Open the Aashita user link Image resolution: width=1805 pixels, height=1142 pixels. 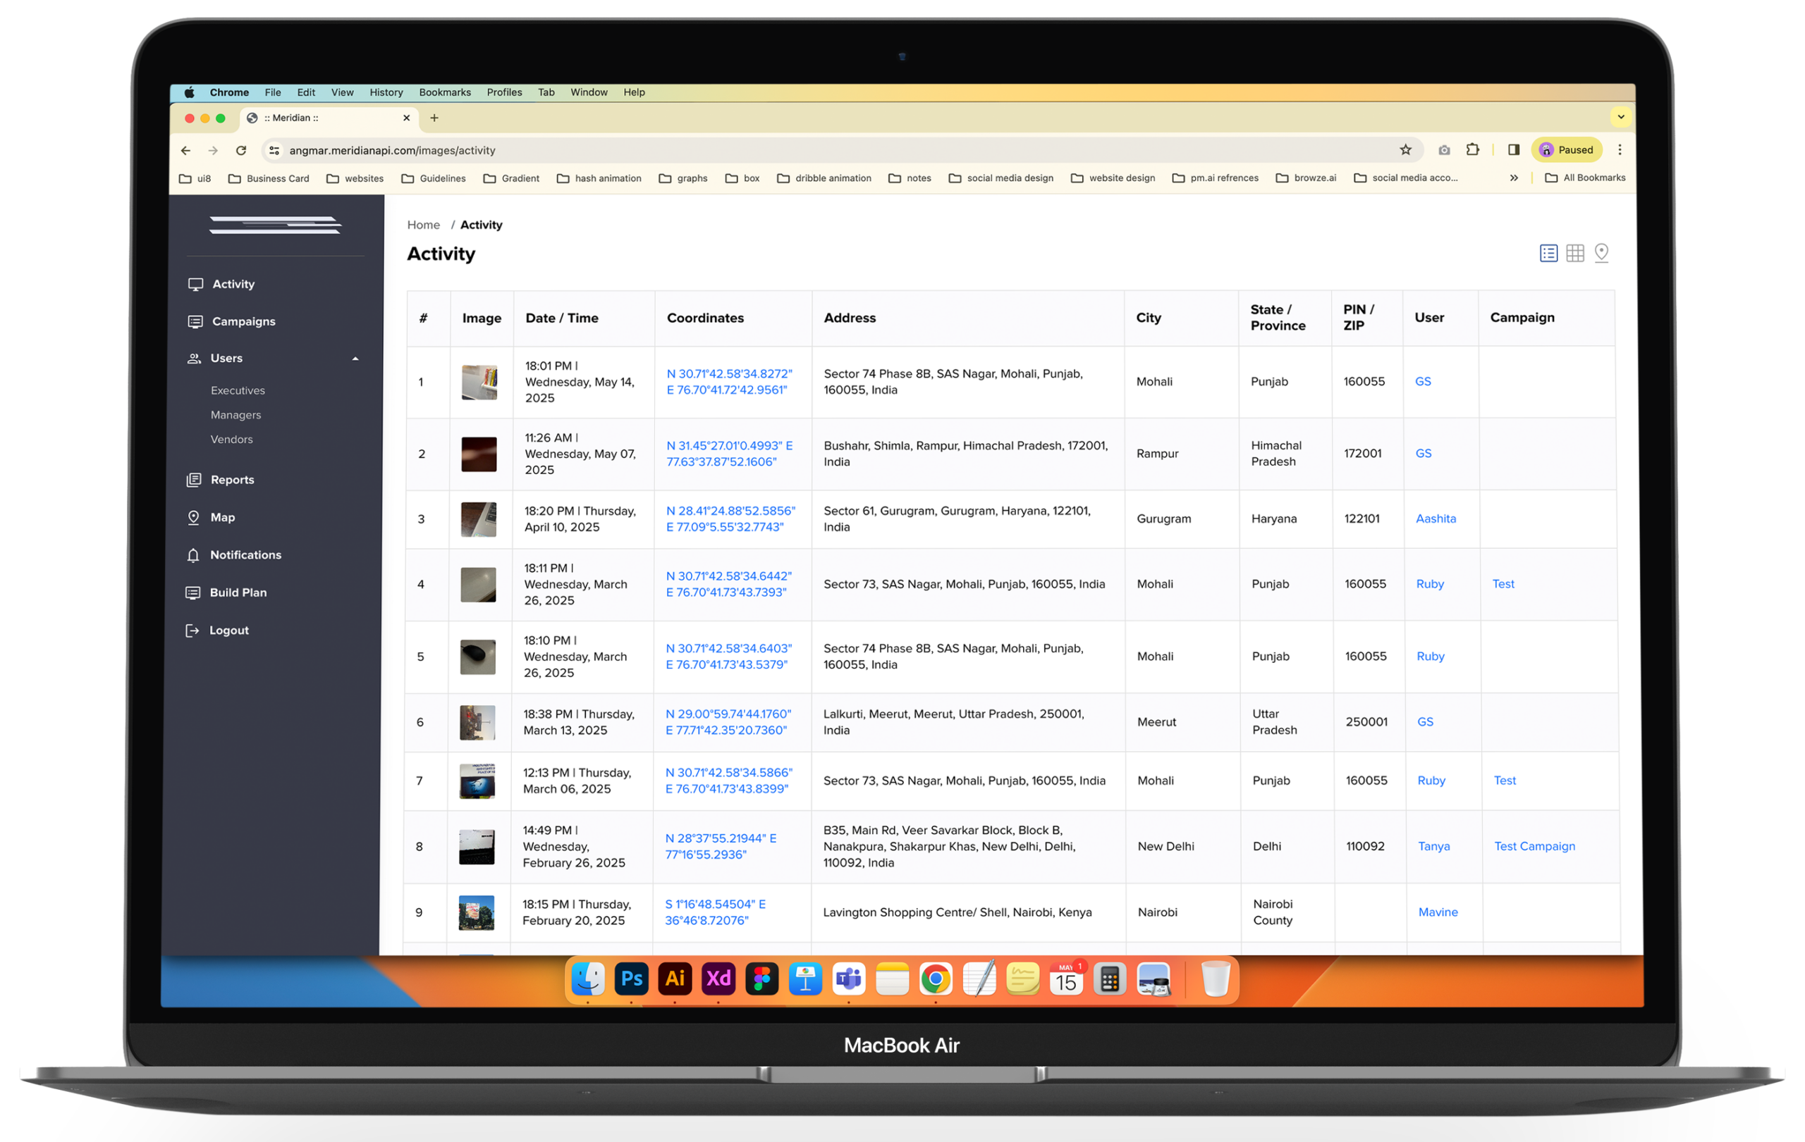coord(1436,519)
